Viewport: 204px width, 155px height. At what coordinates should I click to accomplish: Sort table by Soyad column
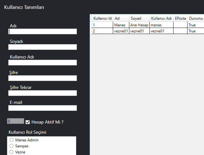139,18
